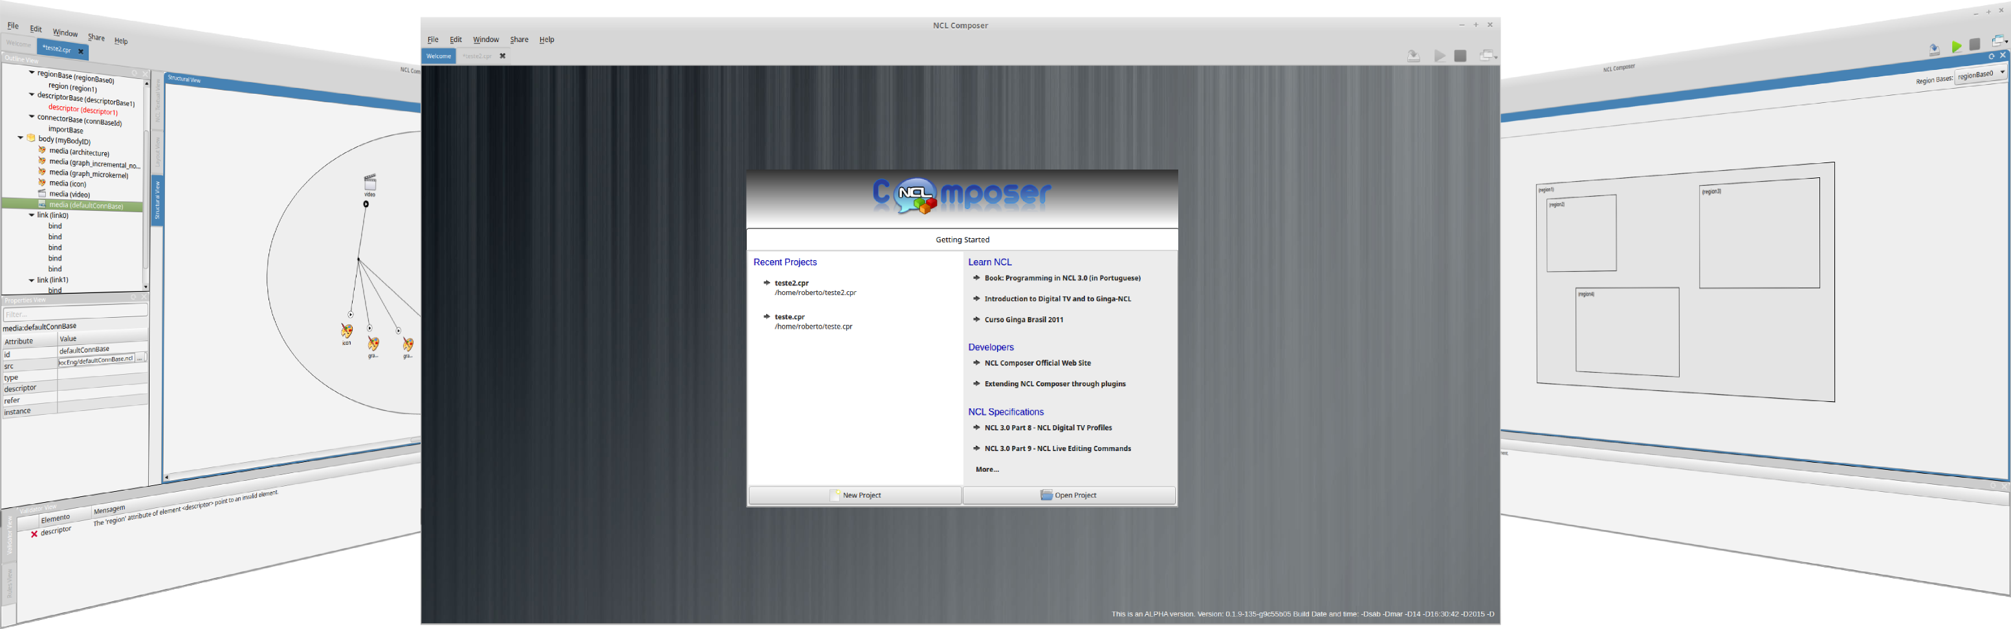The height and width of the screenshot is (629, 2011).
Task: Open Region Bases combo box showing regionBase0
Action: click(x=1981, y=74)
